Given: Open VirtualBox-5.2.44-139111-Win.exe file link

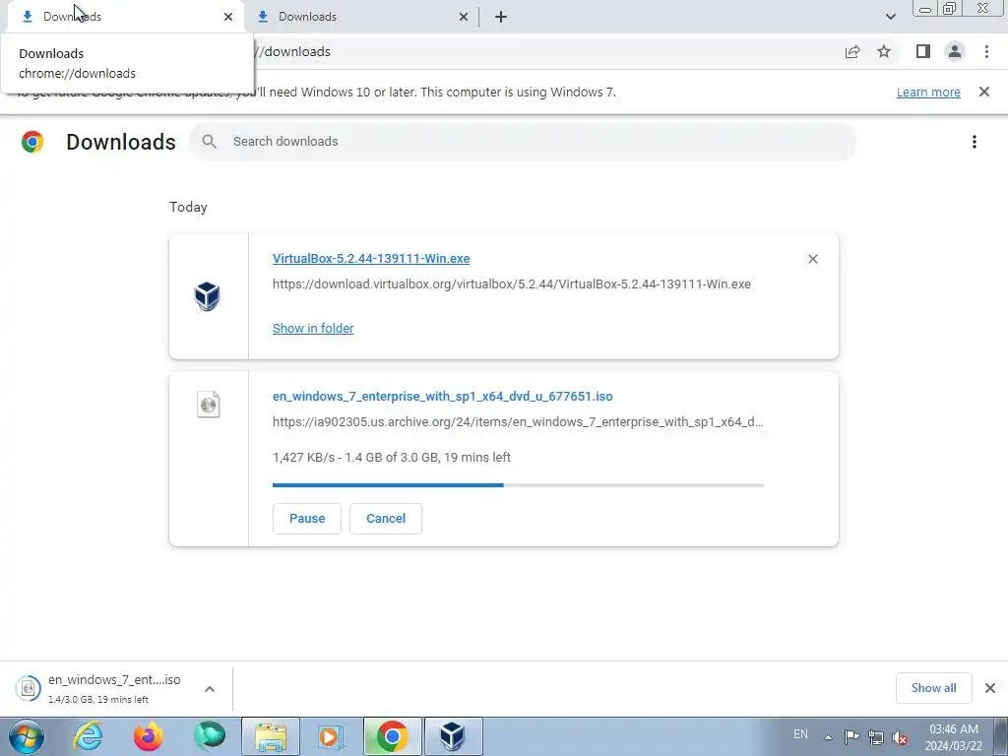Looking at the screenshot, I should point(371,259).
